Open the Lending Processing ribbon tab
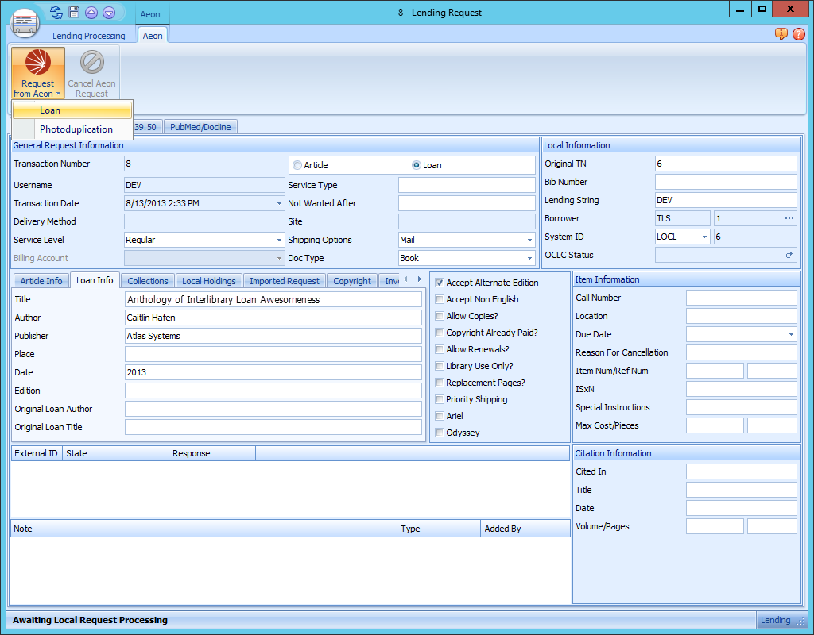Screen dimensions: 814x635 click(88, 36)
